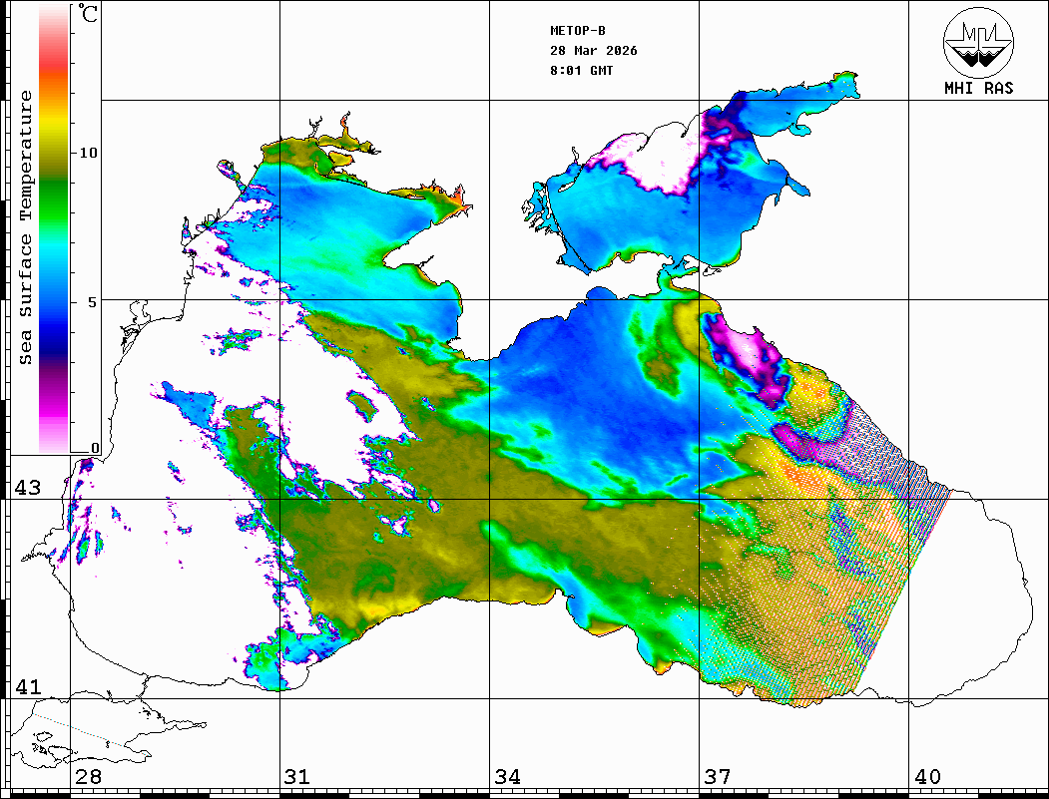Image resolution: width=1049 pixels, height=799 pixels.
Task: Click the 10 mark on temperature scale
Action: click(x=89, y=153)
